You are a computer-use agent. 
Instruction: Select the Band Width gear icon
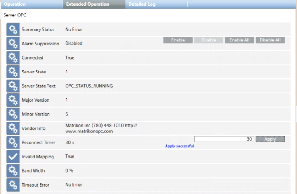(13, 170)
